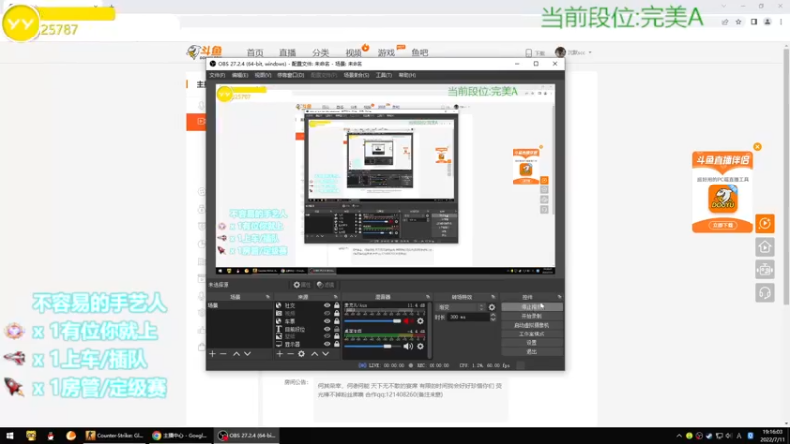Open OBS 视图(V) menu

coord(263,75)
